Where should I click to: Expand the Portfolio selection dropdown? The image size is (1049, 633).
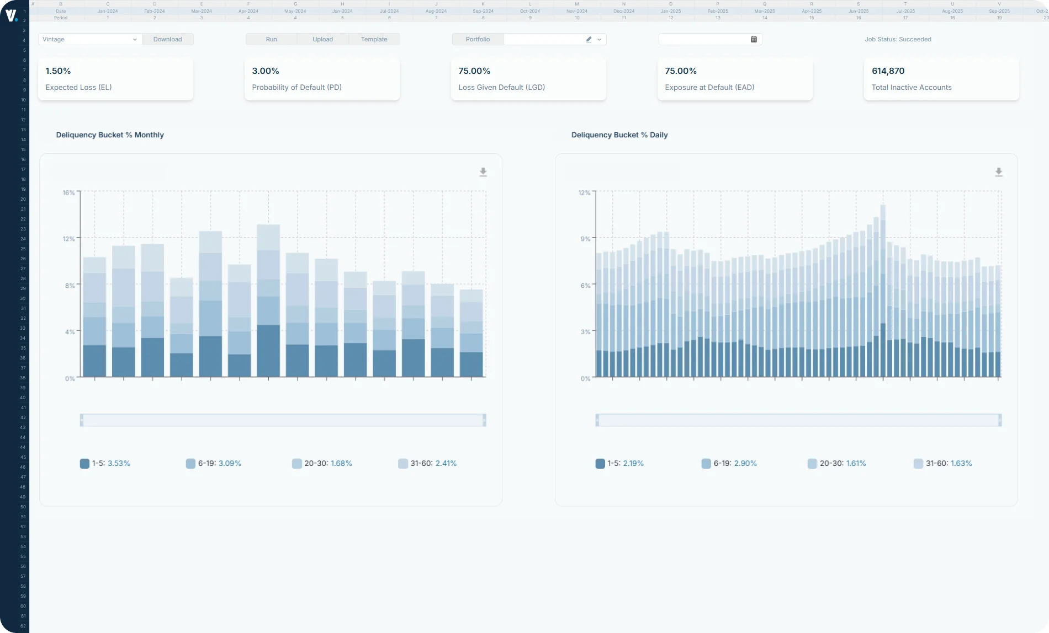[598, 39]
